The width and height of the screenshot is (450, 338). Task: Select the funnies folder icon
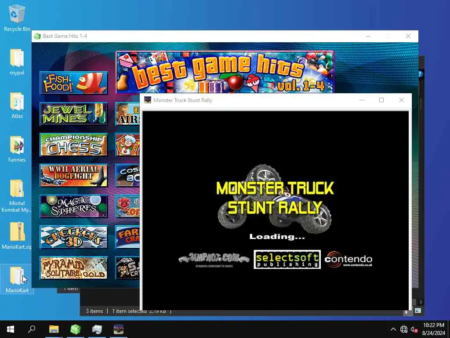[17, 149]
